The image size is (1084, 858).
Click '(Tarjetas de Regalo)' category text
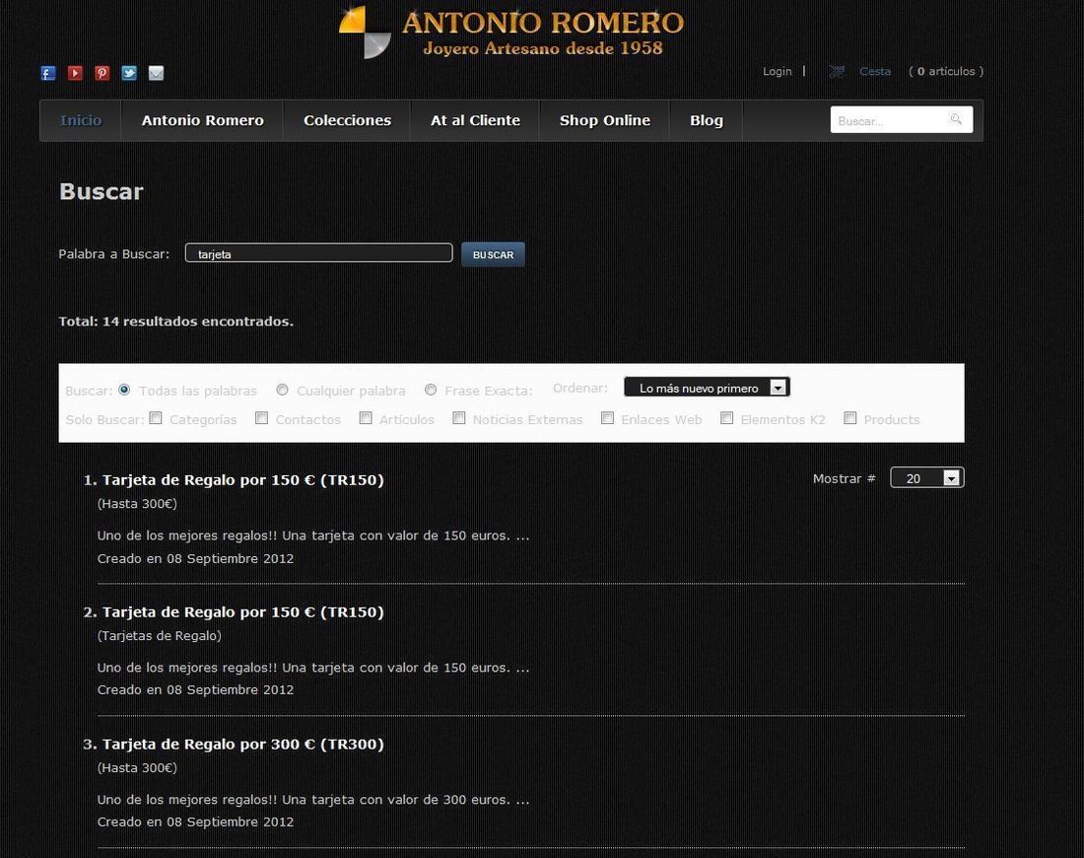tap(159, 636)
